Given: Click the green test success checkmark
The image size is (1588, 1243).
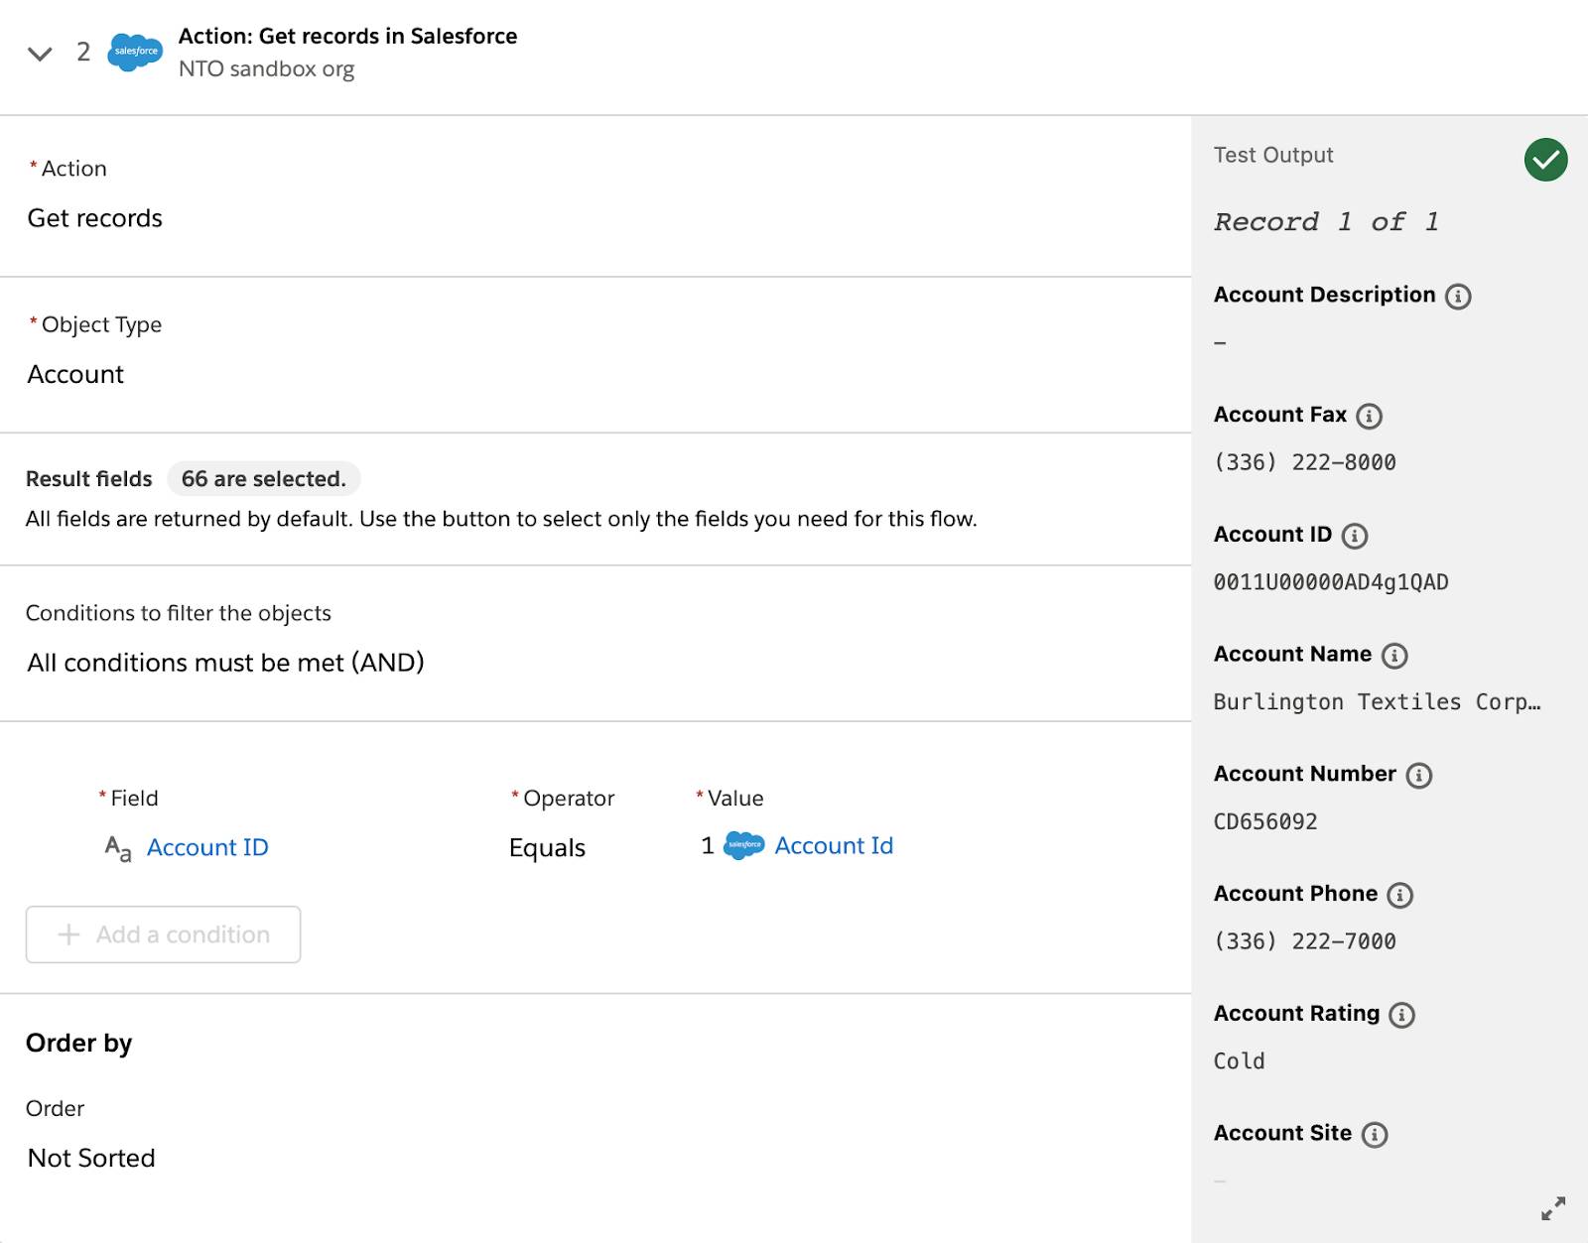Looking at the screenshot, I should coord(1545,160).
